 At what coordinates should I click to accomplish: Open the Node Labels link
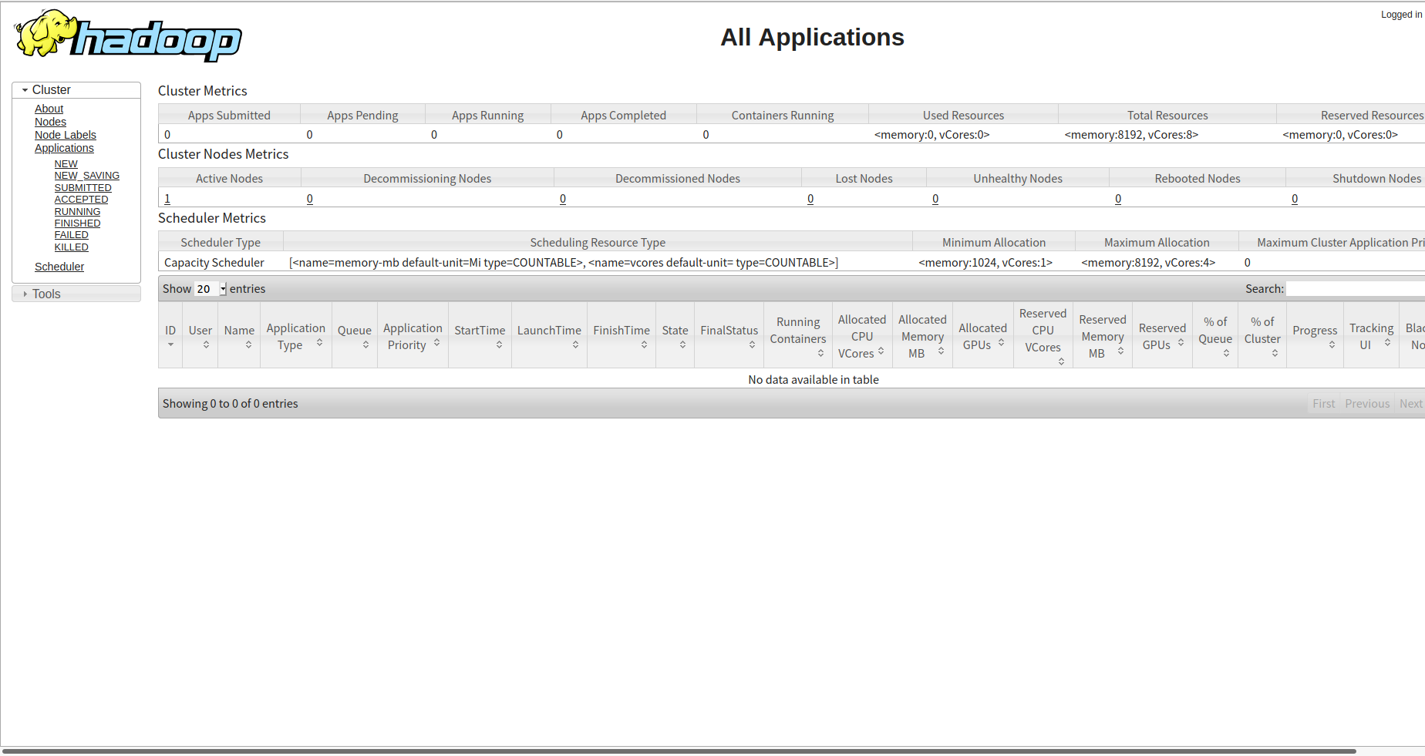(66, 135)
